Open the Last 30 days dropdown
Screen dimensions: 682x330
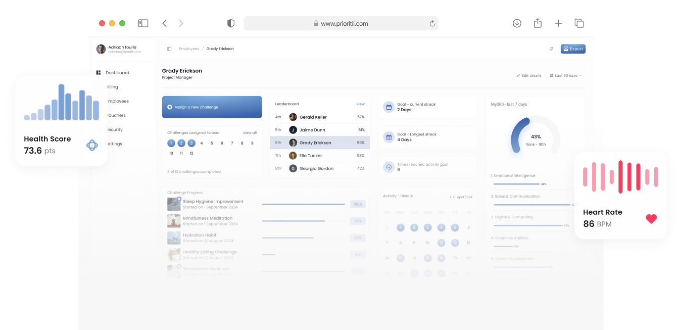click(x=565, y=75)
